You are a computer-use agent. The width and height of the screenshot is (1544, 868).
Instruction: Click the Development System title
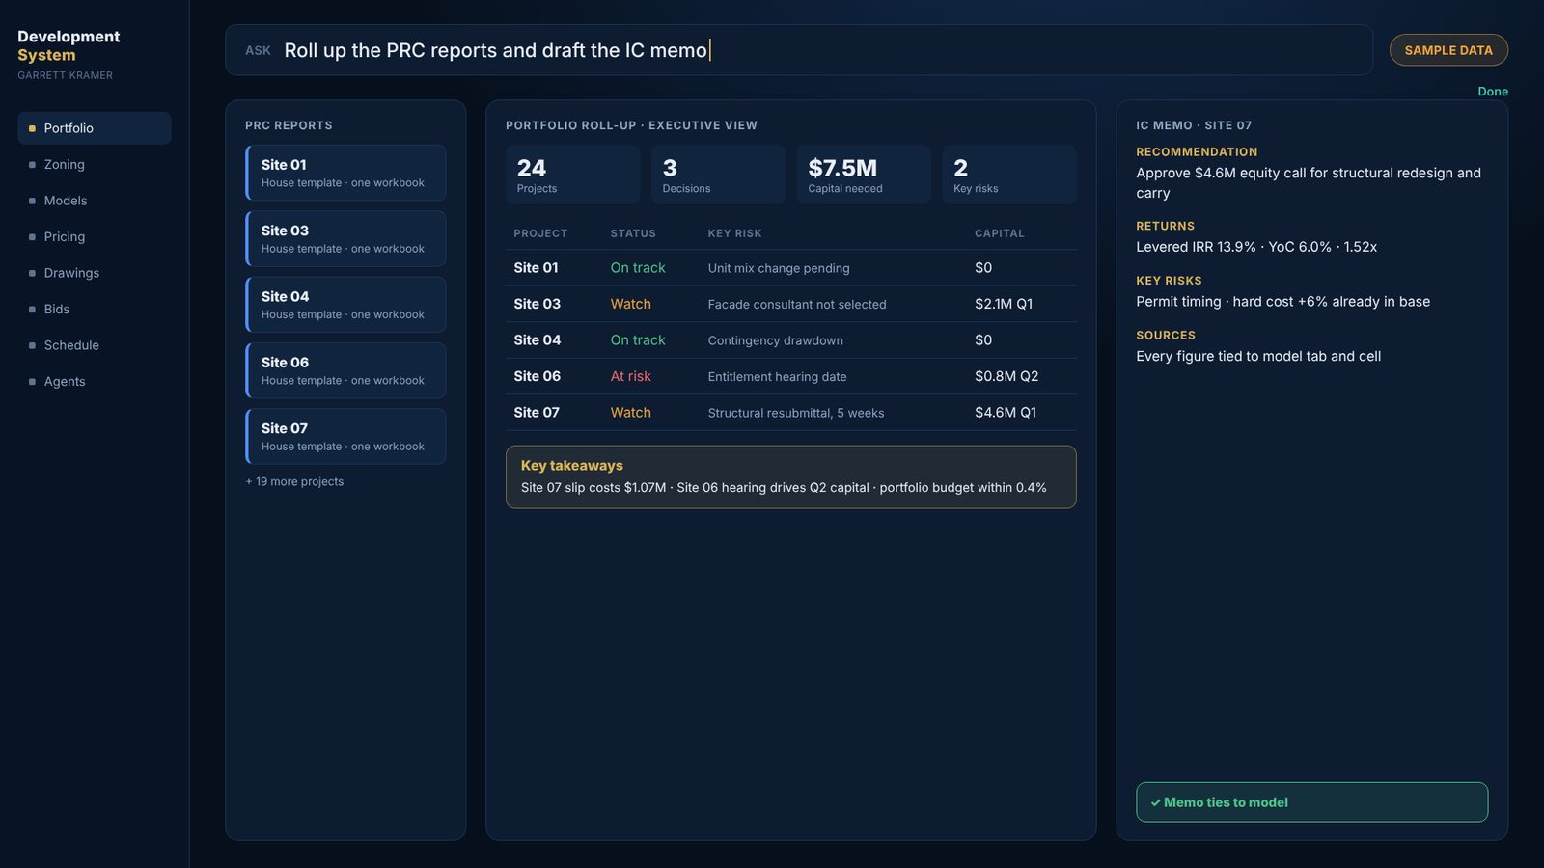click(69, 45)
